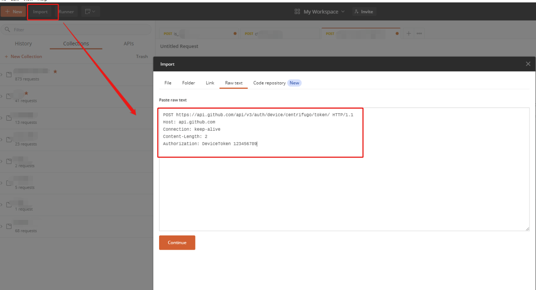Switch to the History tab
This screenshot has height=290, width=536.
pyautogui.click(x=23, y=43)
